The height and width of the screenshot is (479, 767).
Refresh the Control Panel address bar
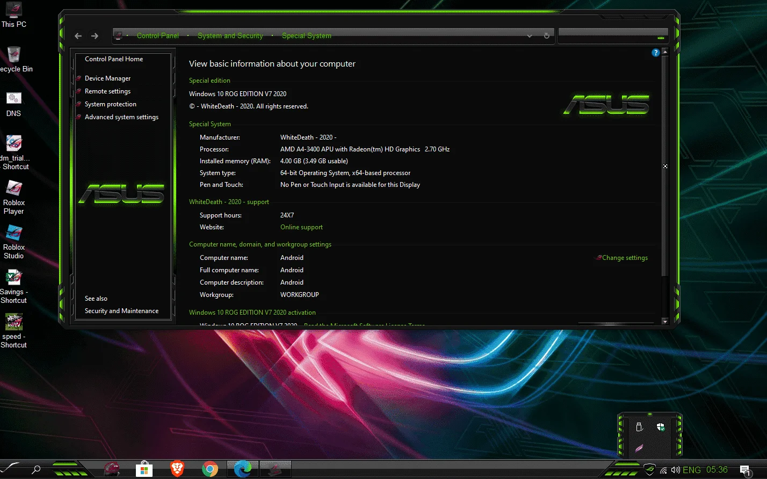pyautogui.click(x=546, y=36)
